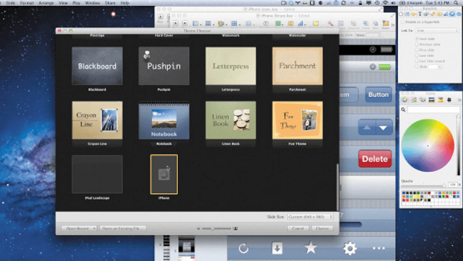Open the Format menu
This screenshot has width=463, height=261.
tap(27, 3)
